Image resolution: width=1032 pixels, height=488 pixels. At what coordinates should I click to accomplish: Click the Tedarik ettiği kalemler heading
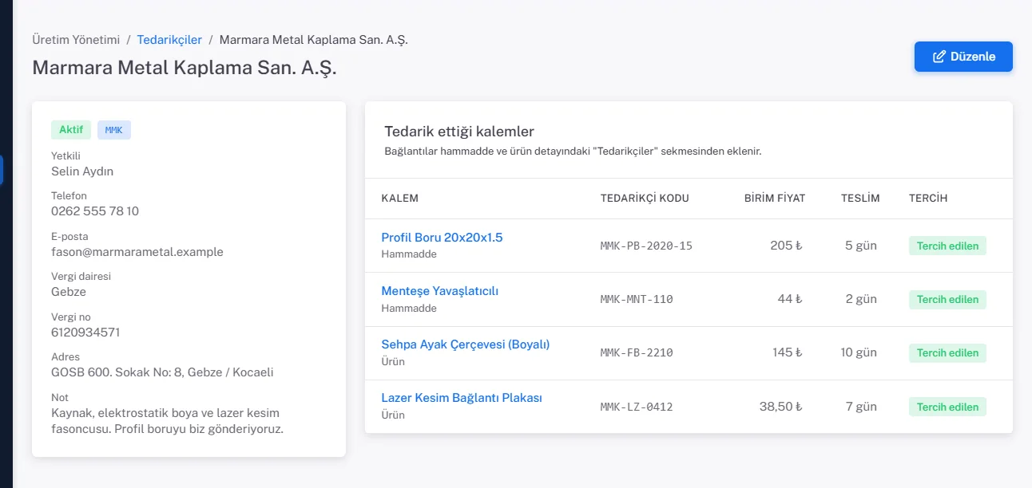pos(459,132)
